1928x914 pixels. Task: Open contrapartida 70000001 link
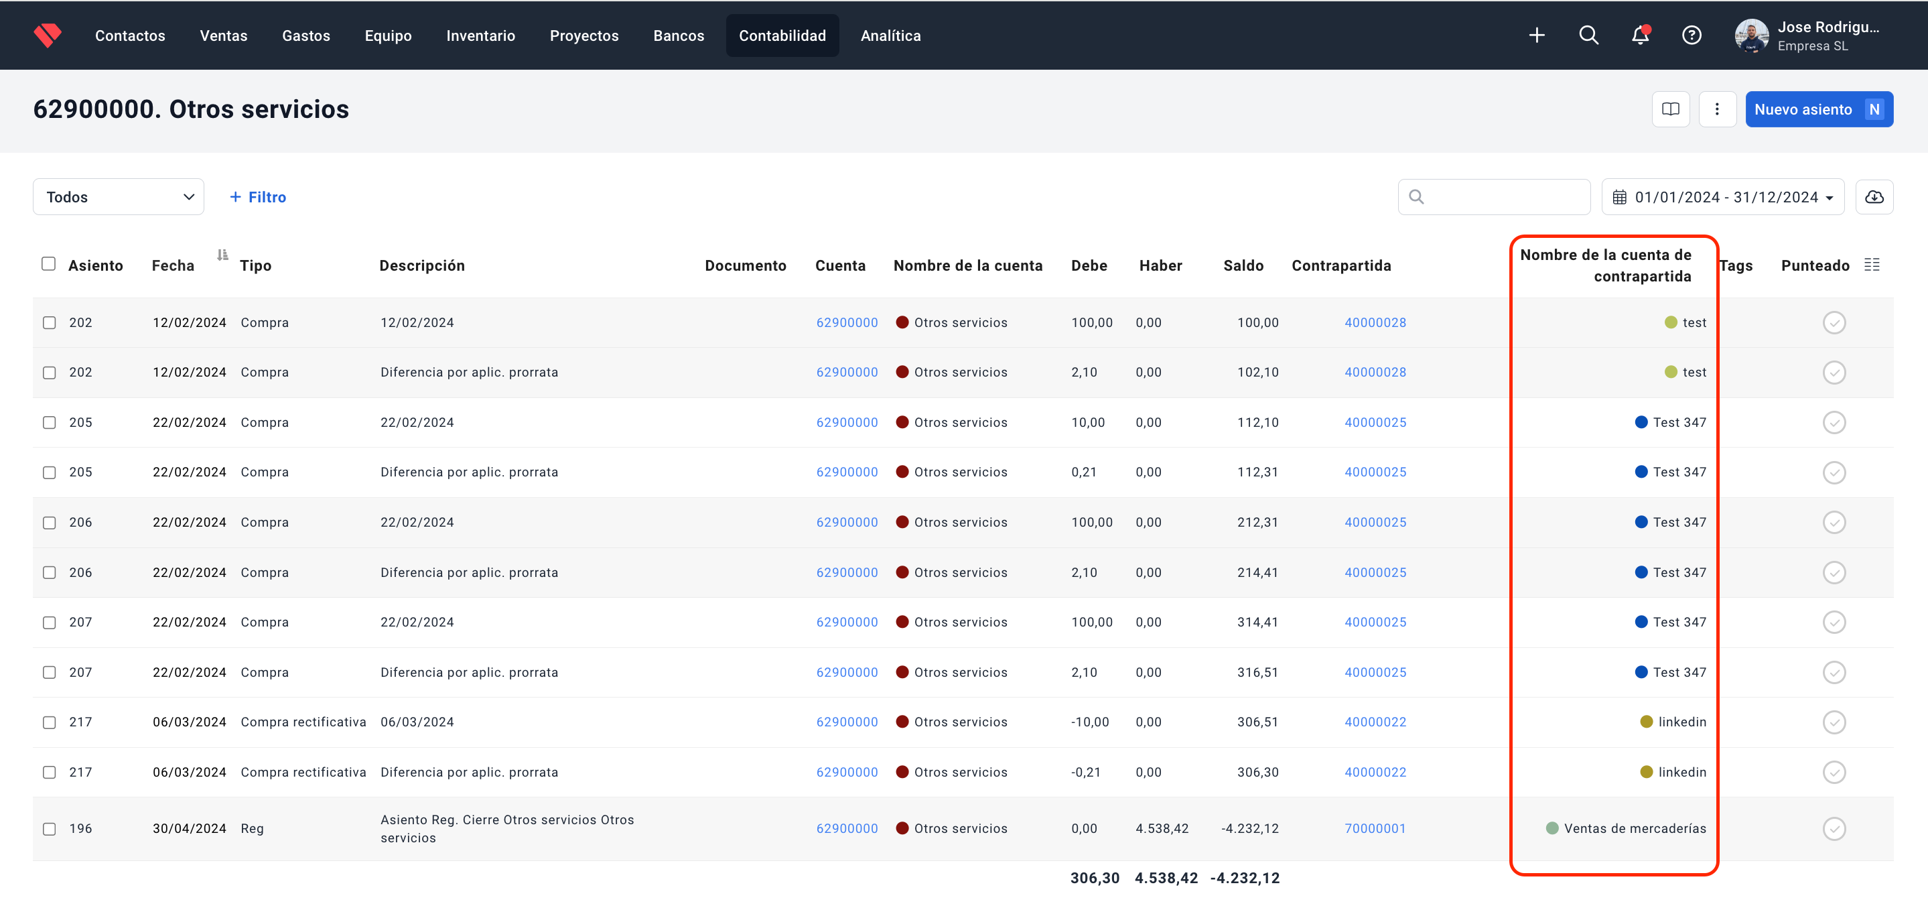pyautogui.click(x=1375, y=829)
